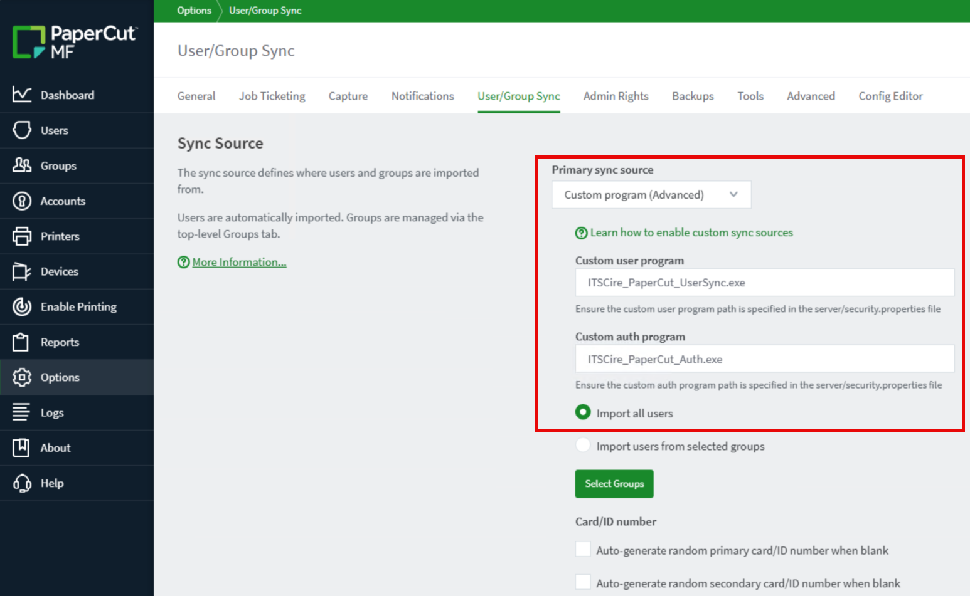Click the Accounts sidebar icon

click(x=22, y=201)
